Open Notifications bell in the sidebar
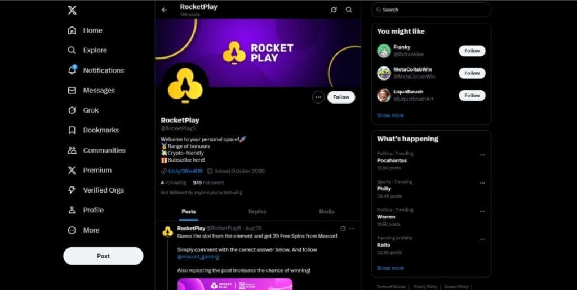 (x=72, y=70)
